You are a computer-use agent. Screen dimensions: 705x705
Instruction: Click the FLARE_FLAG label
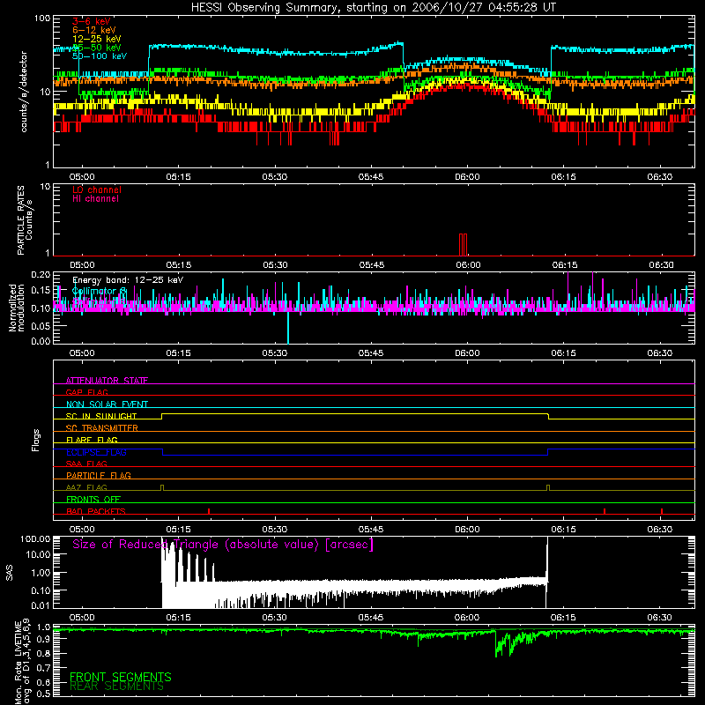click(92, 440)
